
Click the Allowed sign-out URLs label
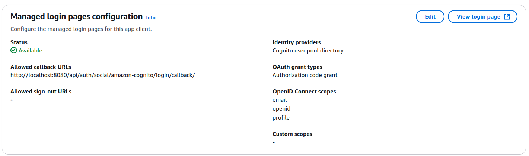coord(41,92)
